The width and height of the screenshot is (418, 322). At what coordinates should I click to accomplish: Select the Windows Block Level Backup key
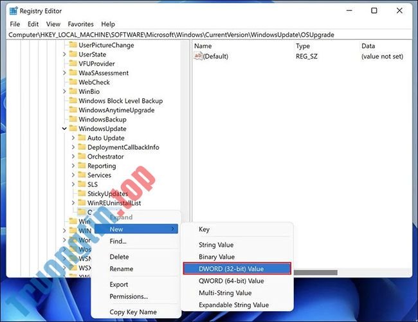coord(120,101)
